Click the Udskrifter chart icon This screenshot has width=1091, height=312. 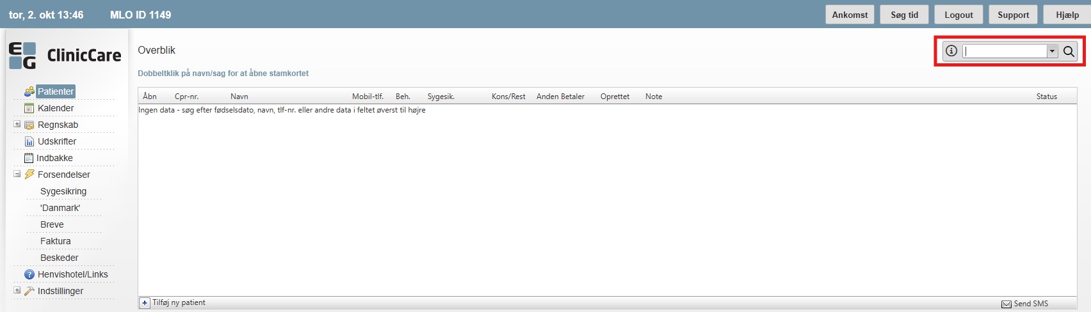[29, 141]
